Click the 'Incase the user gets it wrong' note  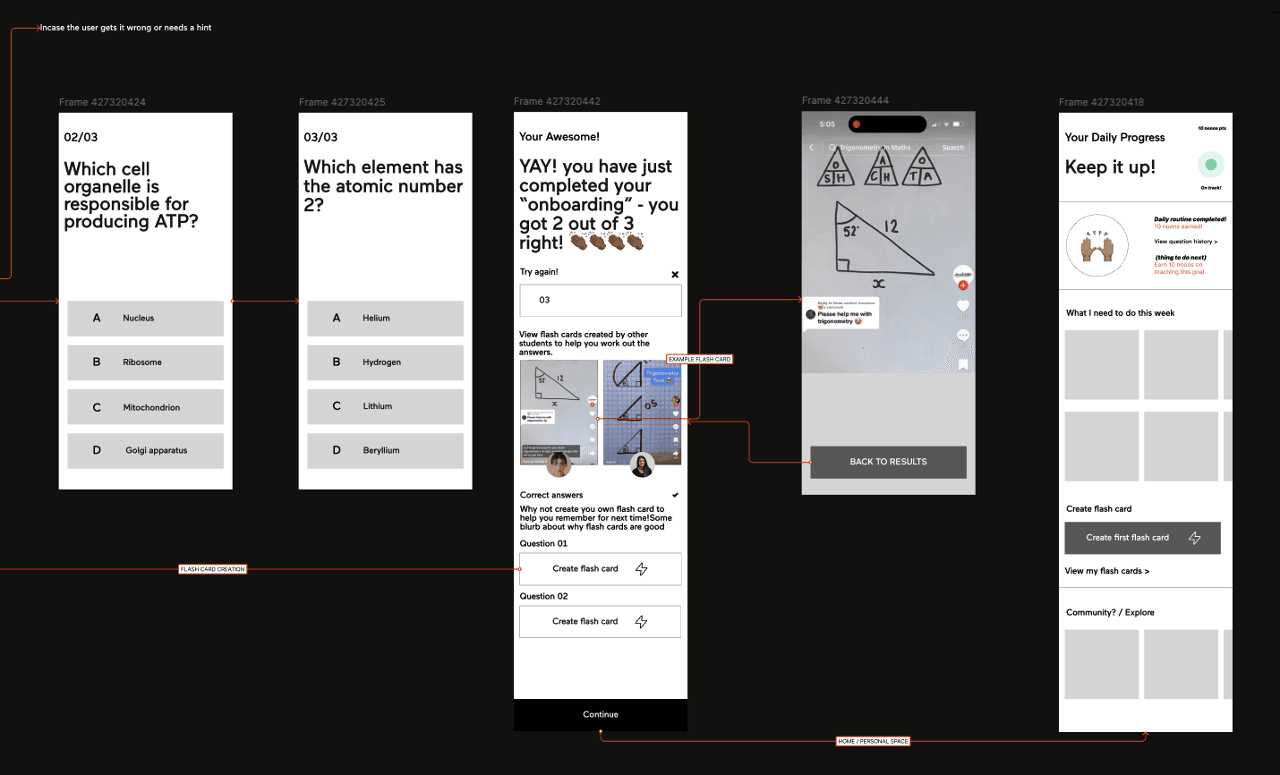point(125,28)
